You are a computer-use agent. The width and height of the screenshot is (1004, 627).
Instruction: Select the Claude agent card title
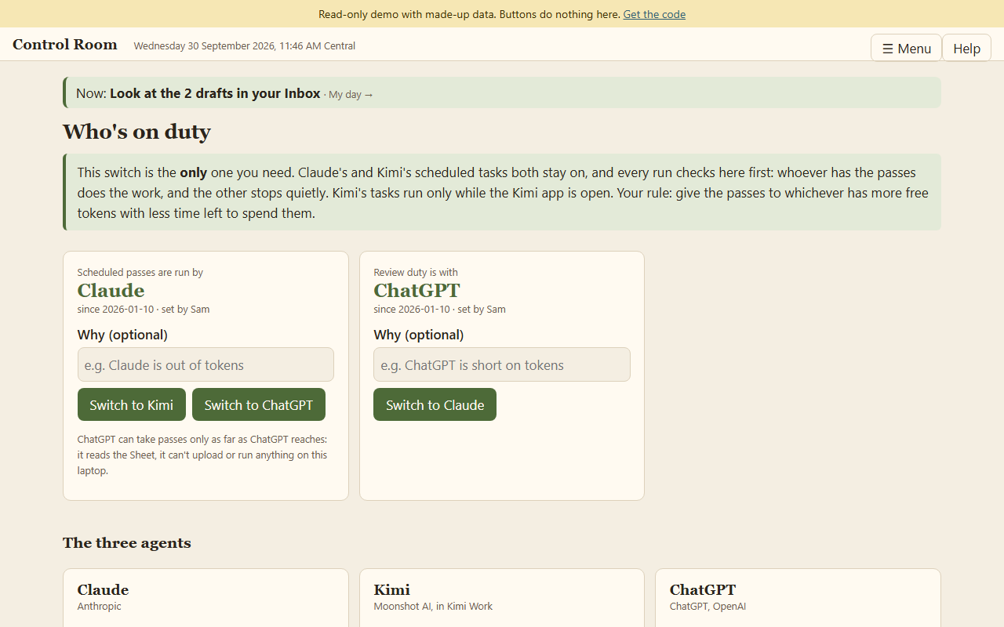103,589
